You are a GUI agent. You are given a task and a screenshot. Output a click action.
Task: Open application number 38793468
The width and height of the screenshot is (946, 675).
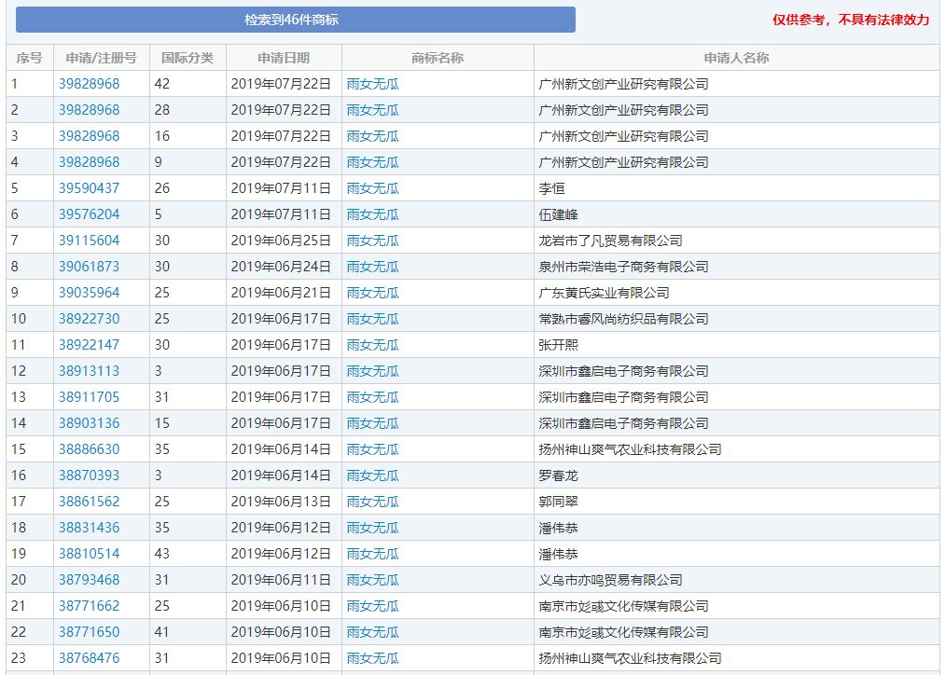tap(90, 580)
